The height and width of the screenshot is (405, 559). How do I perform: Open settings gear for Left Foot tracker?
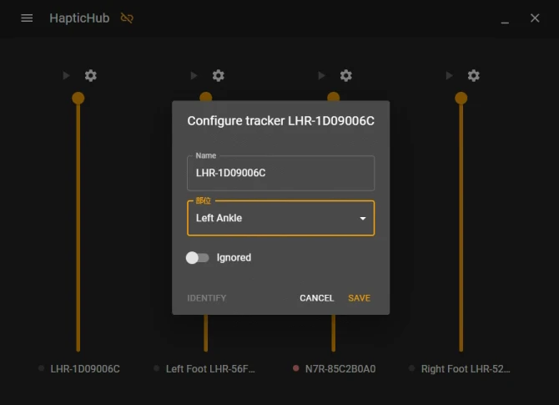click(x=219, y=76)
